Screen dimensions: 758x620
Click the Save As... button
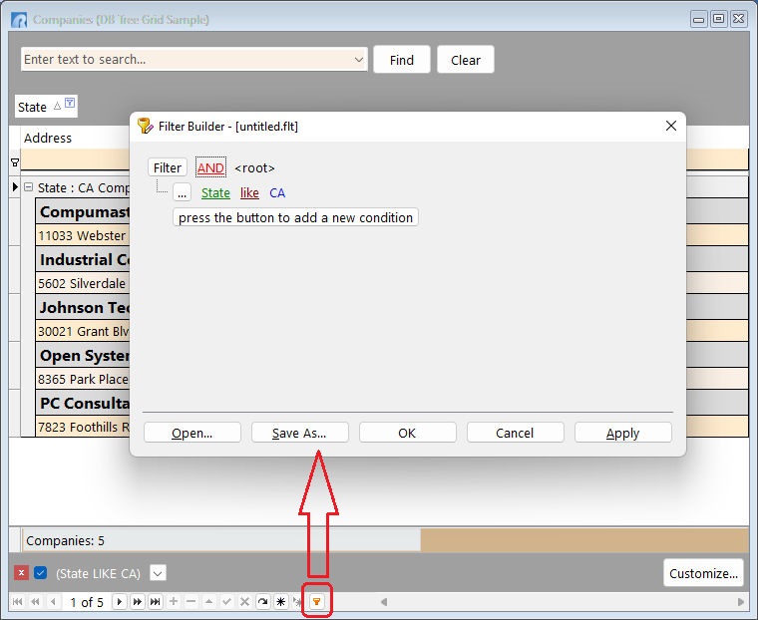[x=300, y=433]
